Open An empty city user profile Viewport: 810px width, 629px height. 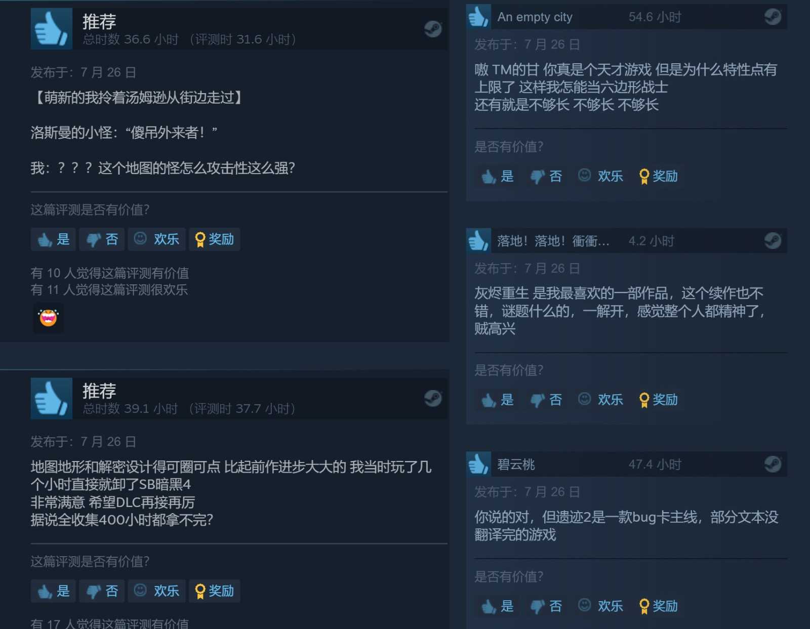pyautogui.click(x=535, y=17)
